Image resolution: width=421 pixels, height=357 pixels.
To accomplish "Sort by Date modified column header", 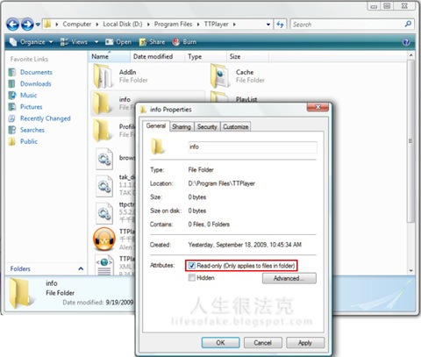I will [157, 56].
